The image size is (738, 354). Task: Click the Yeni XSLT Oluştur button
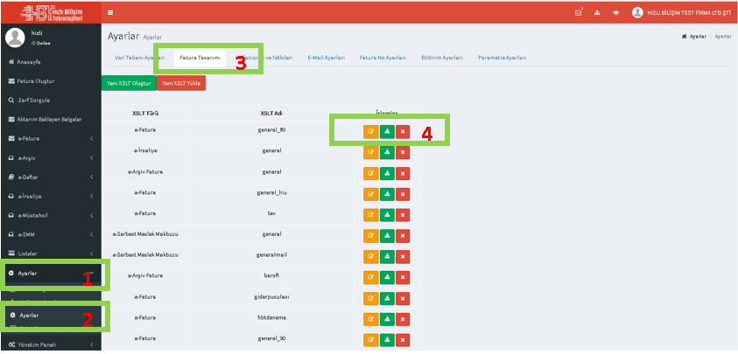(130, 83)
